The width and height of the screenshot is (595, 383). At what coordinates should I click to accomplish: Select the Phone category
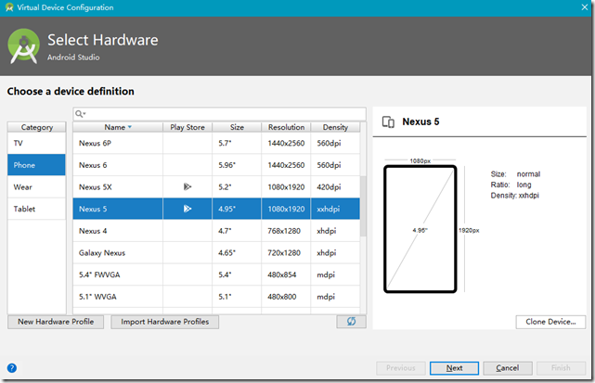pos(37,165)
